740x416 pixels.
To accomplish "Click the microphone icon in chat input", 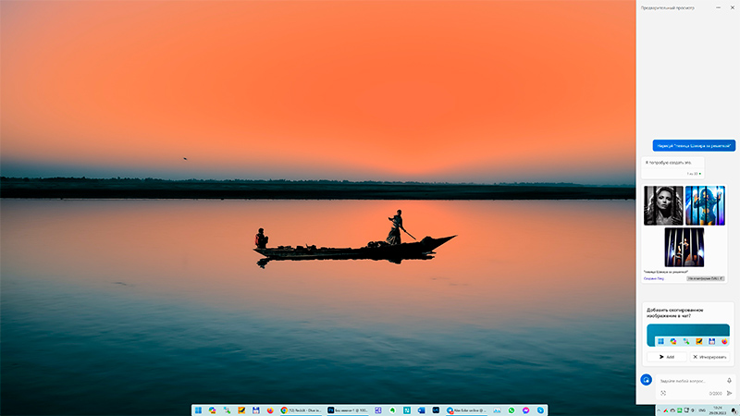I will point(729,380).
